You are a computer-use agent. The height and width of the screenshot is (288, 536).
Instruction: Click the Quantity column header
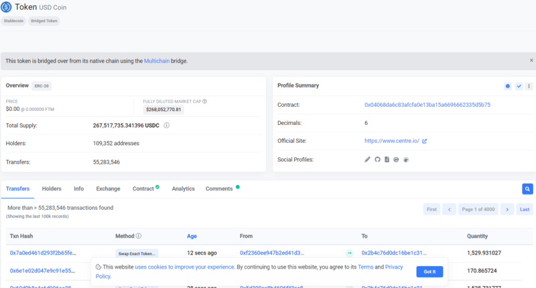coord(478,236)
